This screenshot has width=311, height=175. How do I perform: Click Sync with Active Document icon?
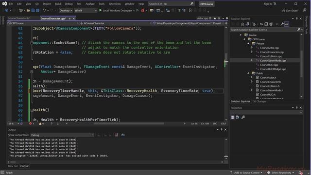[261, 24]
